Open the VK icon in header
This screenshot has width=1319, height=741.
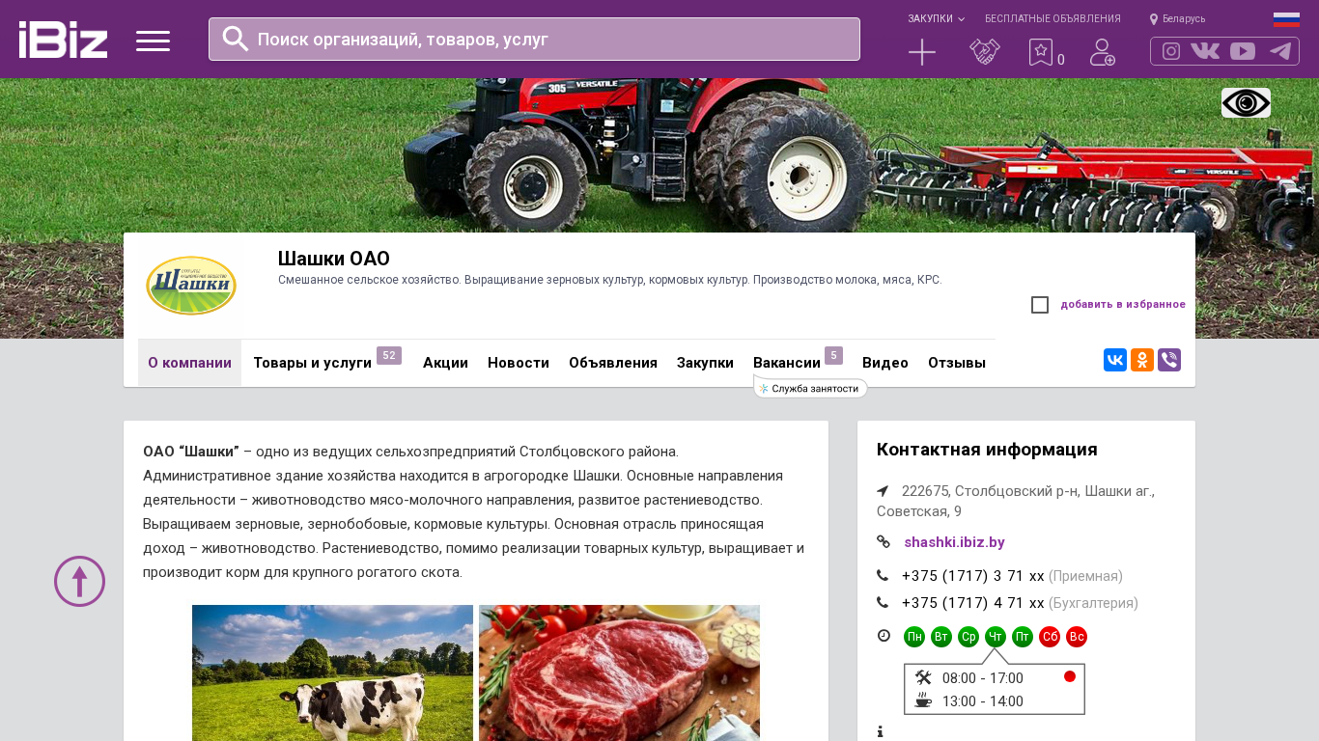[x=1205, y=51]
